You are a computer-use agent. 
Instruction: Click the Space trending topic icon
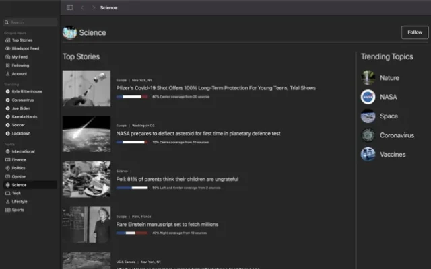pos(368,116)
